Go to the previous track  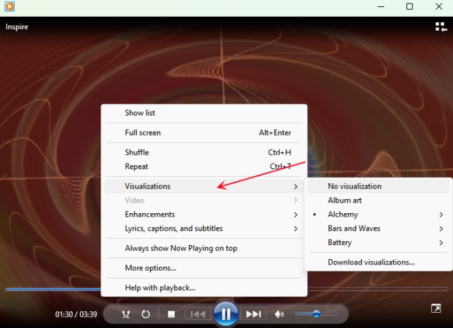tap(198, 314)
